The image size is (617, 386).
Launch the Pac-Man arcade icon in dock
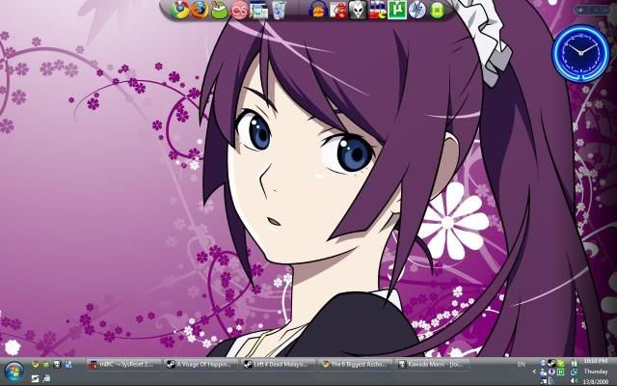[378, 10]
